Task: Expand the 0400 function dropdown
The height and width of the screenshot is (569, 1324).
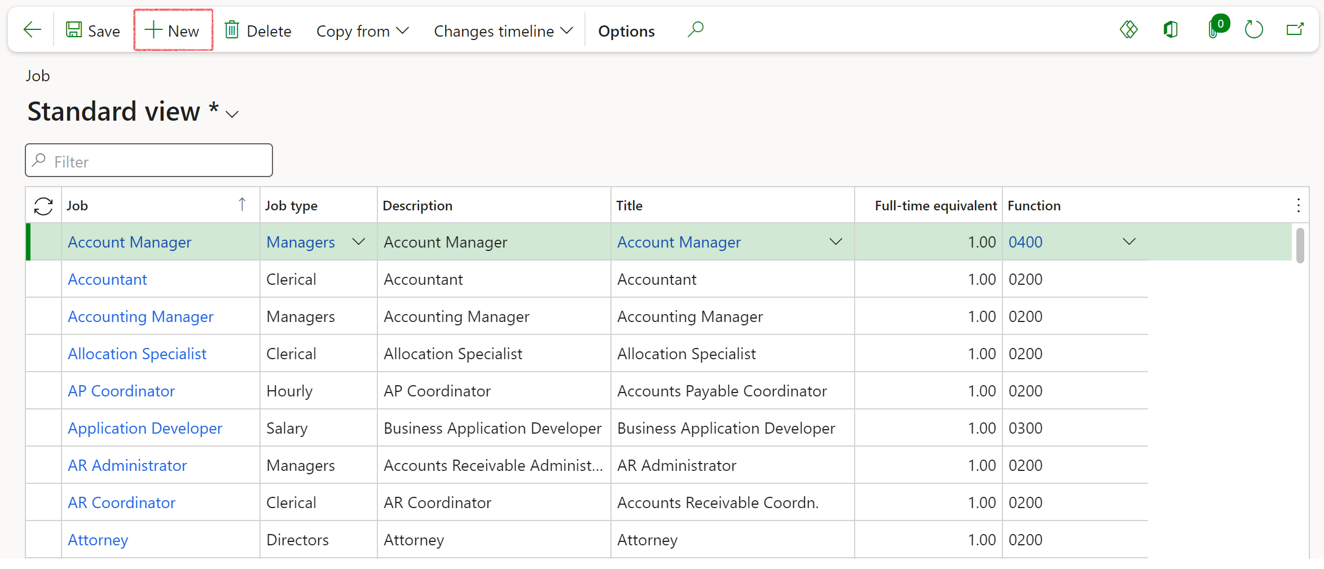Action: pos(1129,242)
